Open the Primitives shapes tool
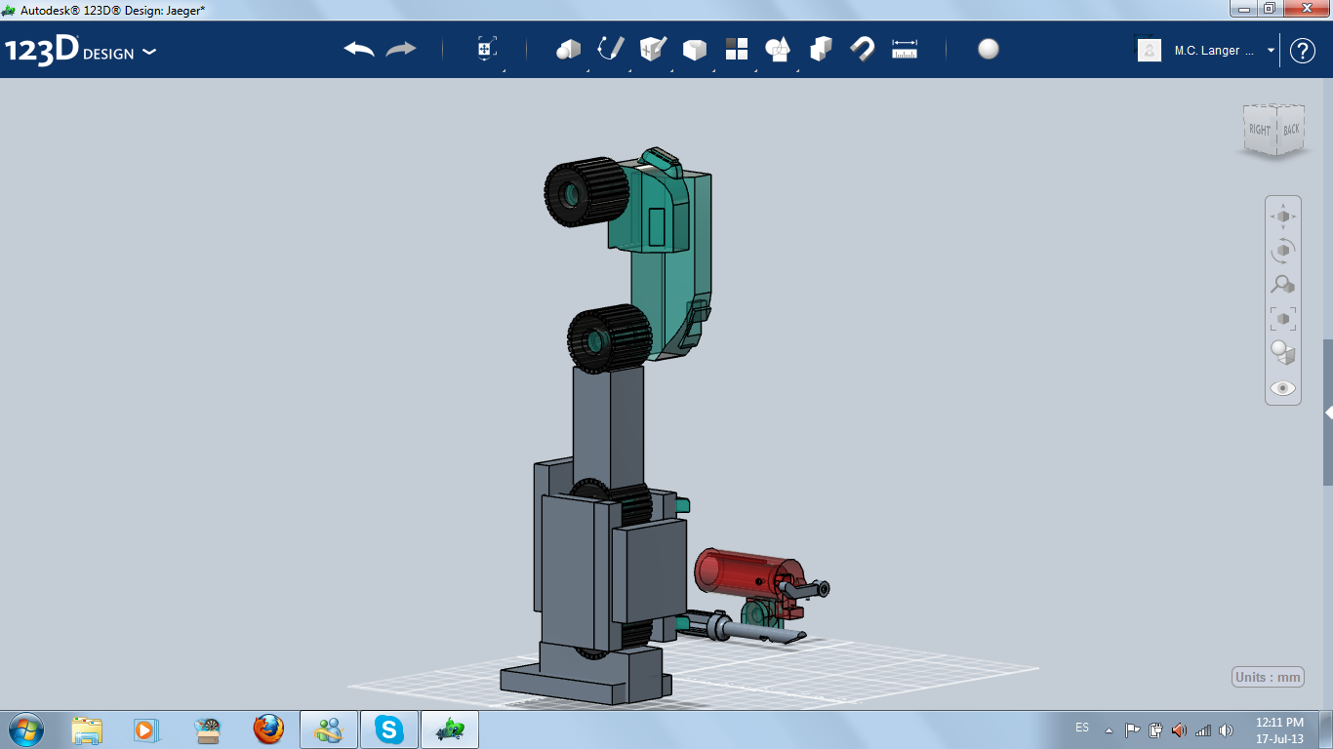This screenshot has height=749, width=1333. click(x=568, y=49)
